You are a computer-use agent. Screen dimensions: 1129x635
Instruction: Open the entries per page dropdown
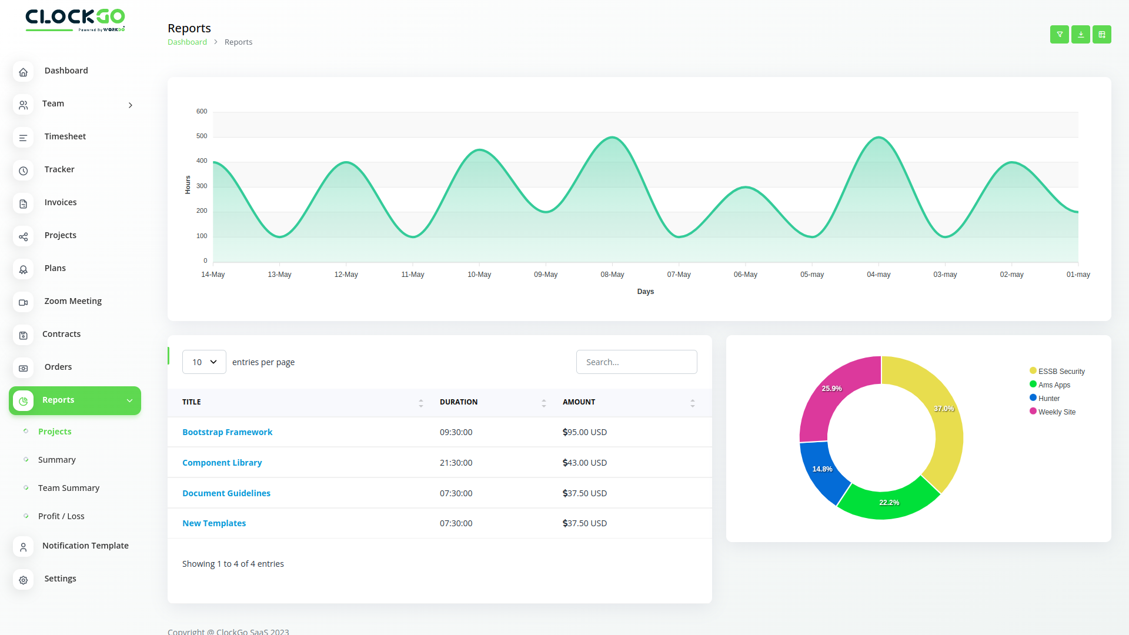[204, 362]
